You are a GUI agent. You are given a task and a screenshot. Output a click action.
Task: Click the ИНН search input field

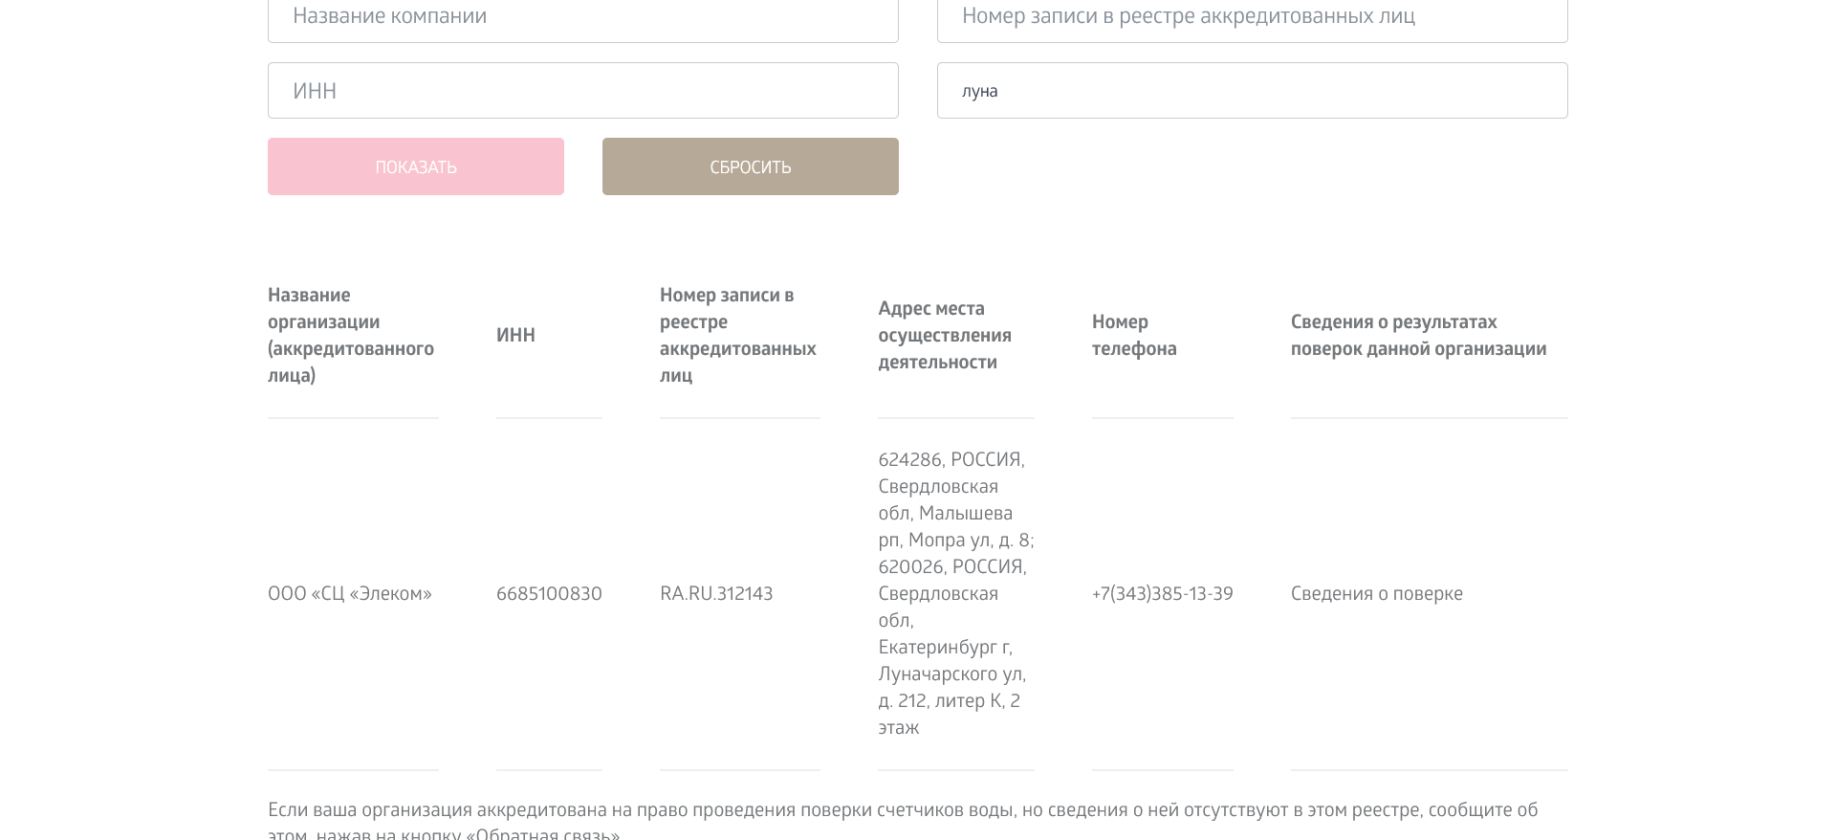[582, 91]
